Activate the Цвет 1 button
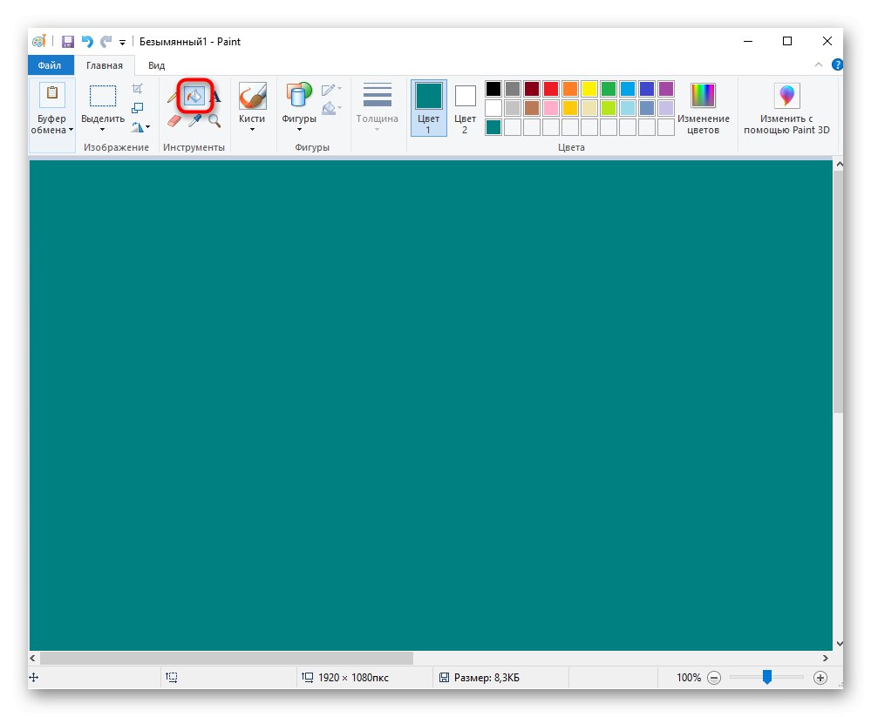Image resolution: width=871 pixels, height=717 pixels. point(428,108)
